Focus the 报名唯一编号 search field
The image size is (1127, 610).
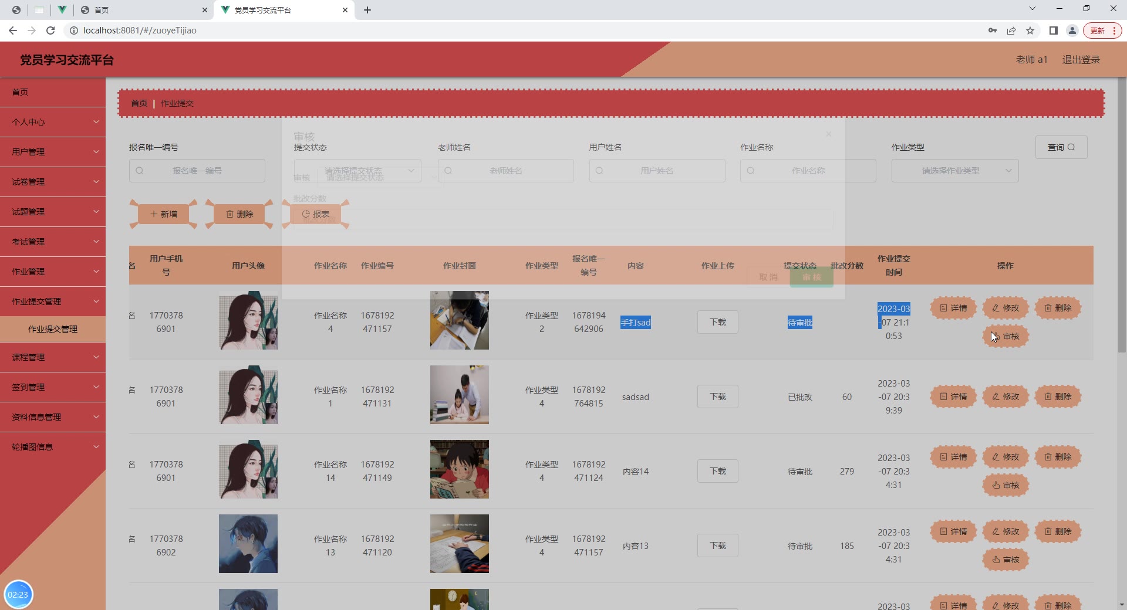197,171
